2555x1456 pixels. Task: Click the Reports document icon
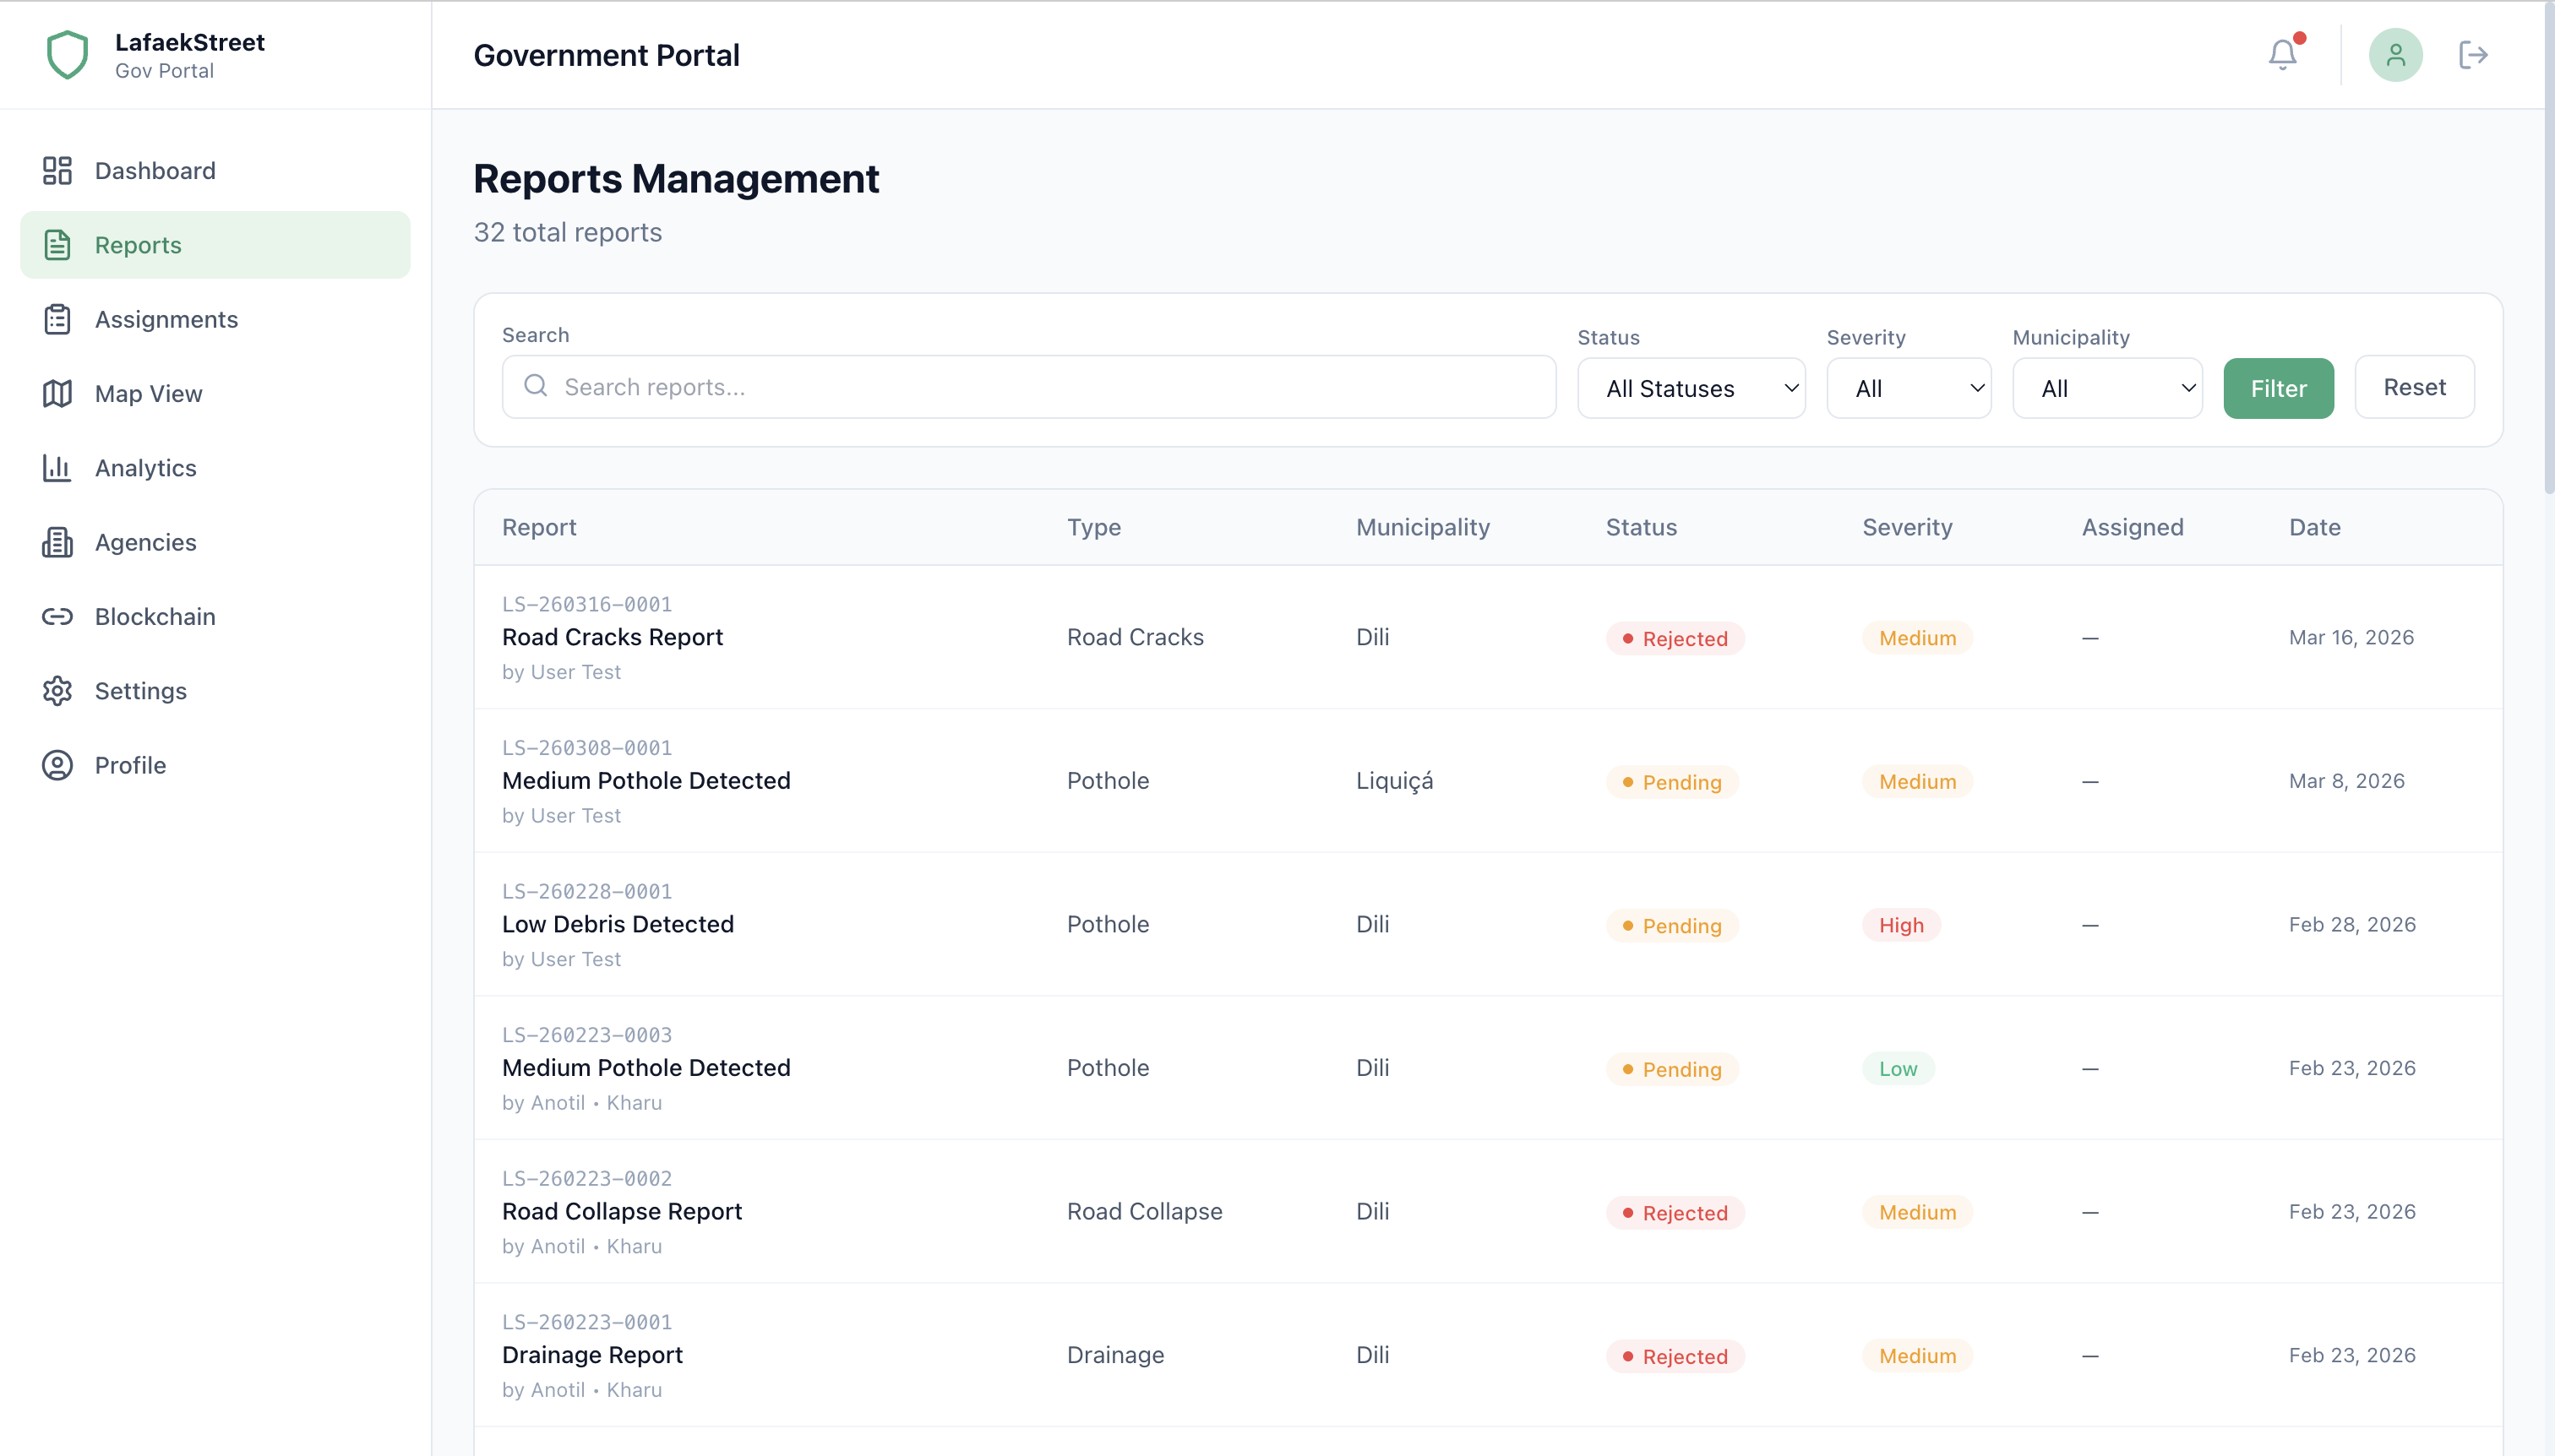(x=57, y=245)
